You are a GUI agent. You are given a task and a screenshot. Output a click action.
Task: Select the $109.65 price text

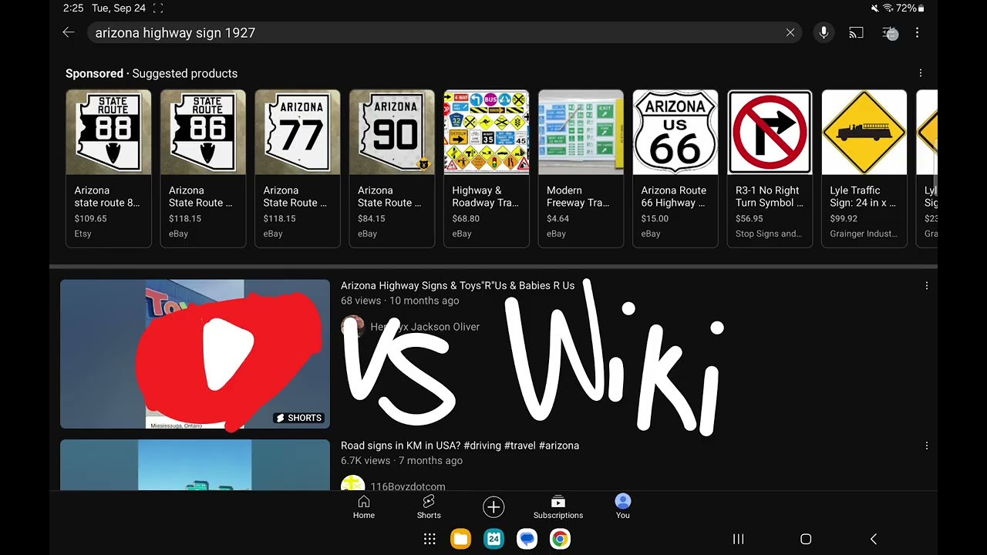tap(90, 219)
